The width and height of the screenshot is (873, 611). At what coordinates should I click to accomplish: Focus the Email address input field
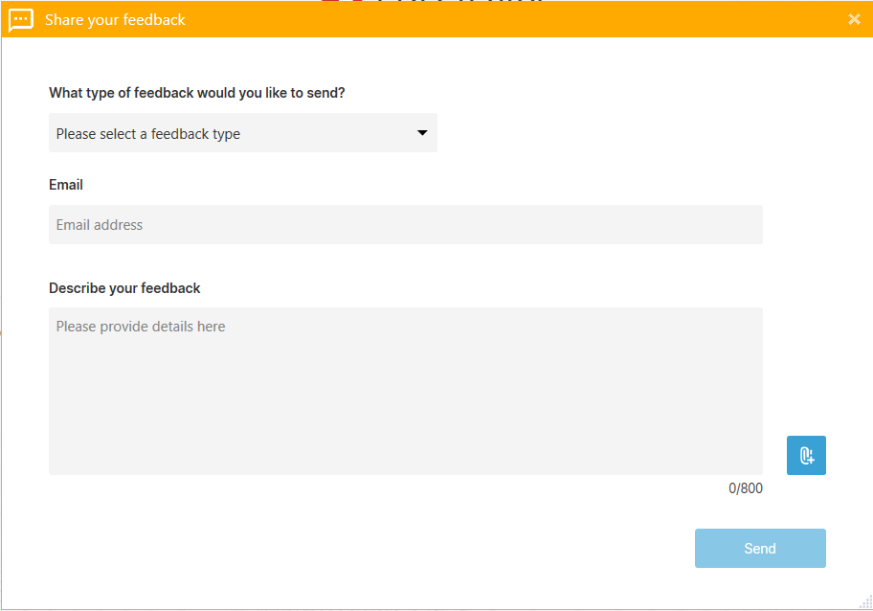tap(405, 224)
